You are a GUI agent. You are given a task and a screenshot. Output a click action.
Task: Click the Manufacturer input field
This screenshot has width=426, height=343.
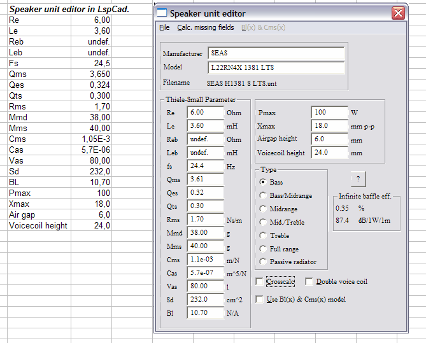click(276, 54)
